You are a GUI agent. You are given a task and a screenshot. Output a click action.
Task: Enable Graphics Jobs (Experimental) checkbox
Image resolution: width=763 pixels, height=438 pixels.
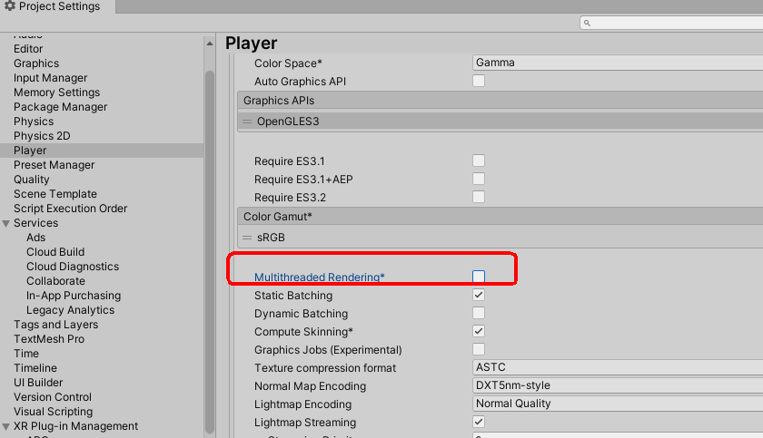[x=479, y=349]
